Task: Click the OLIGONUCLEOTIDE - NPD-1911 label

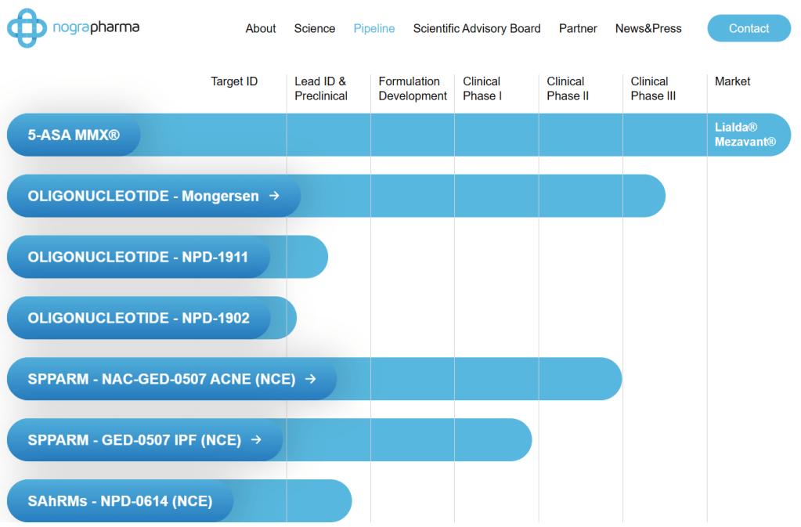Action: point(138,257)
